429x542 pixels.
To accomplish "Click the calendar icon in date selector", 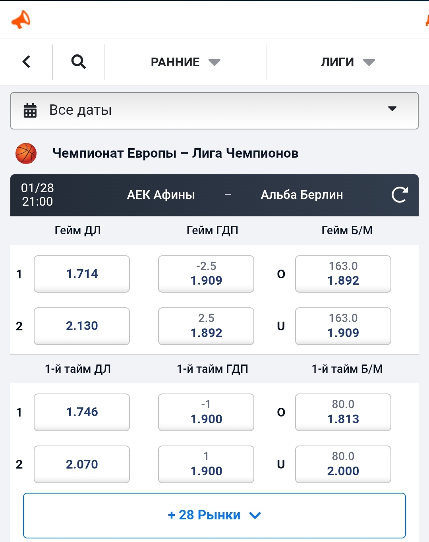I will (x=30, y=110).
